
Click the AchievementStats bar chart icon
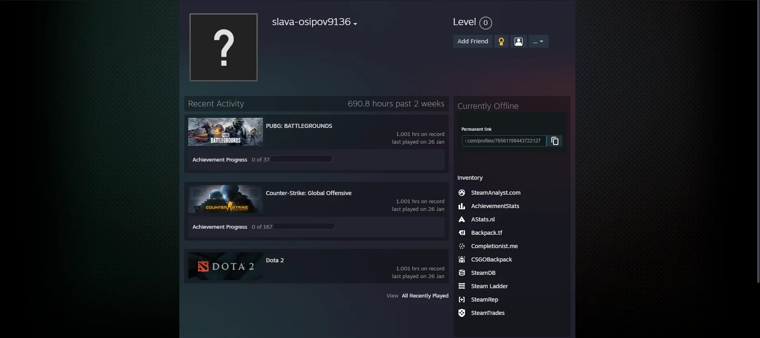[x=462, y=206]
